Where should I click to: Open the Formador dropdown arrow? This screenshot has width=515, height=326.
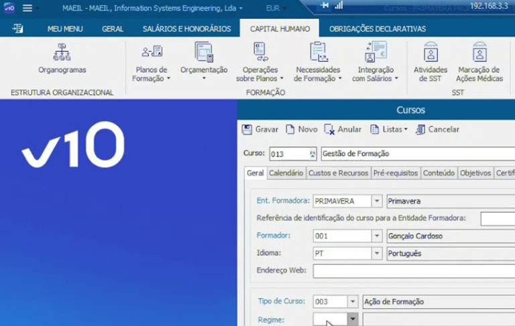click(377, 236)
